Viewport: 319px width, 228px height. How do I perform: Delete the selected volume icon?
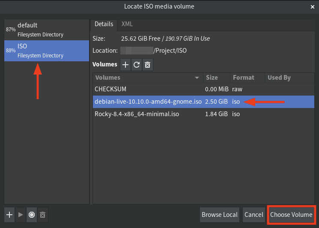tap(147, 65)
